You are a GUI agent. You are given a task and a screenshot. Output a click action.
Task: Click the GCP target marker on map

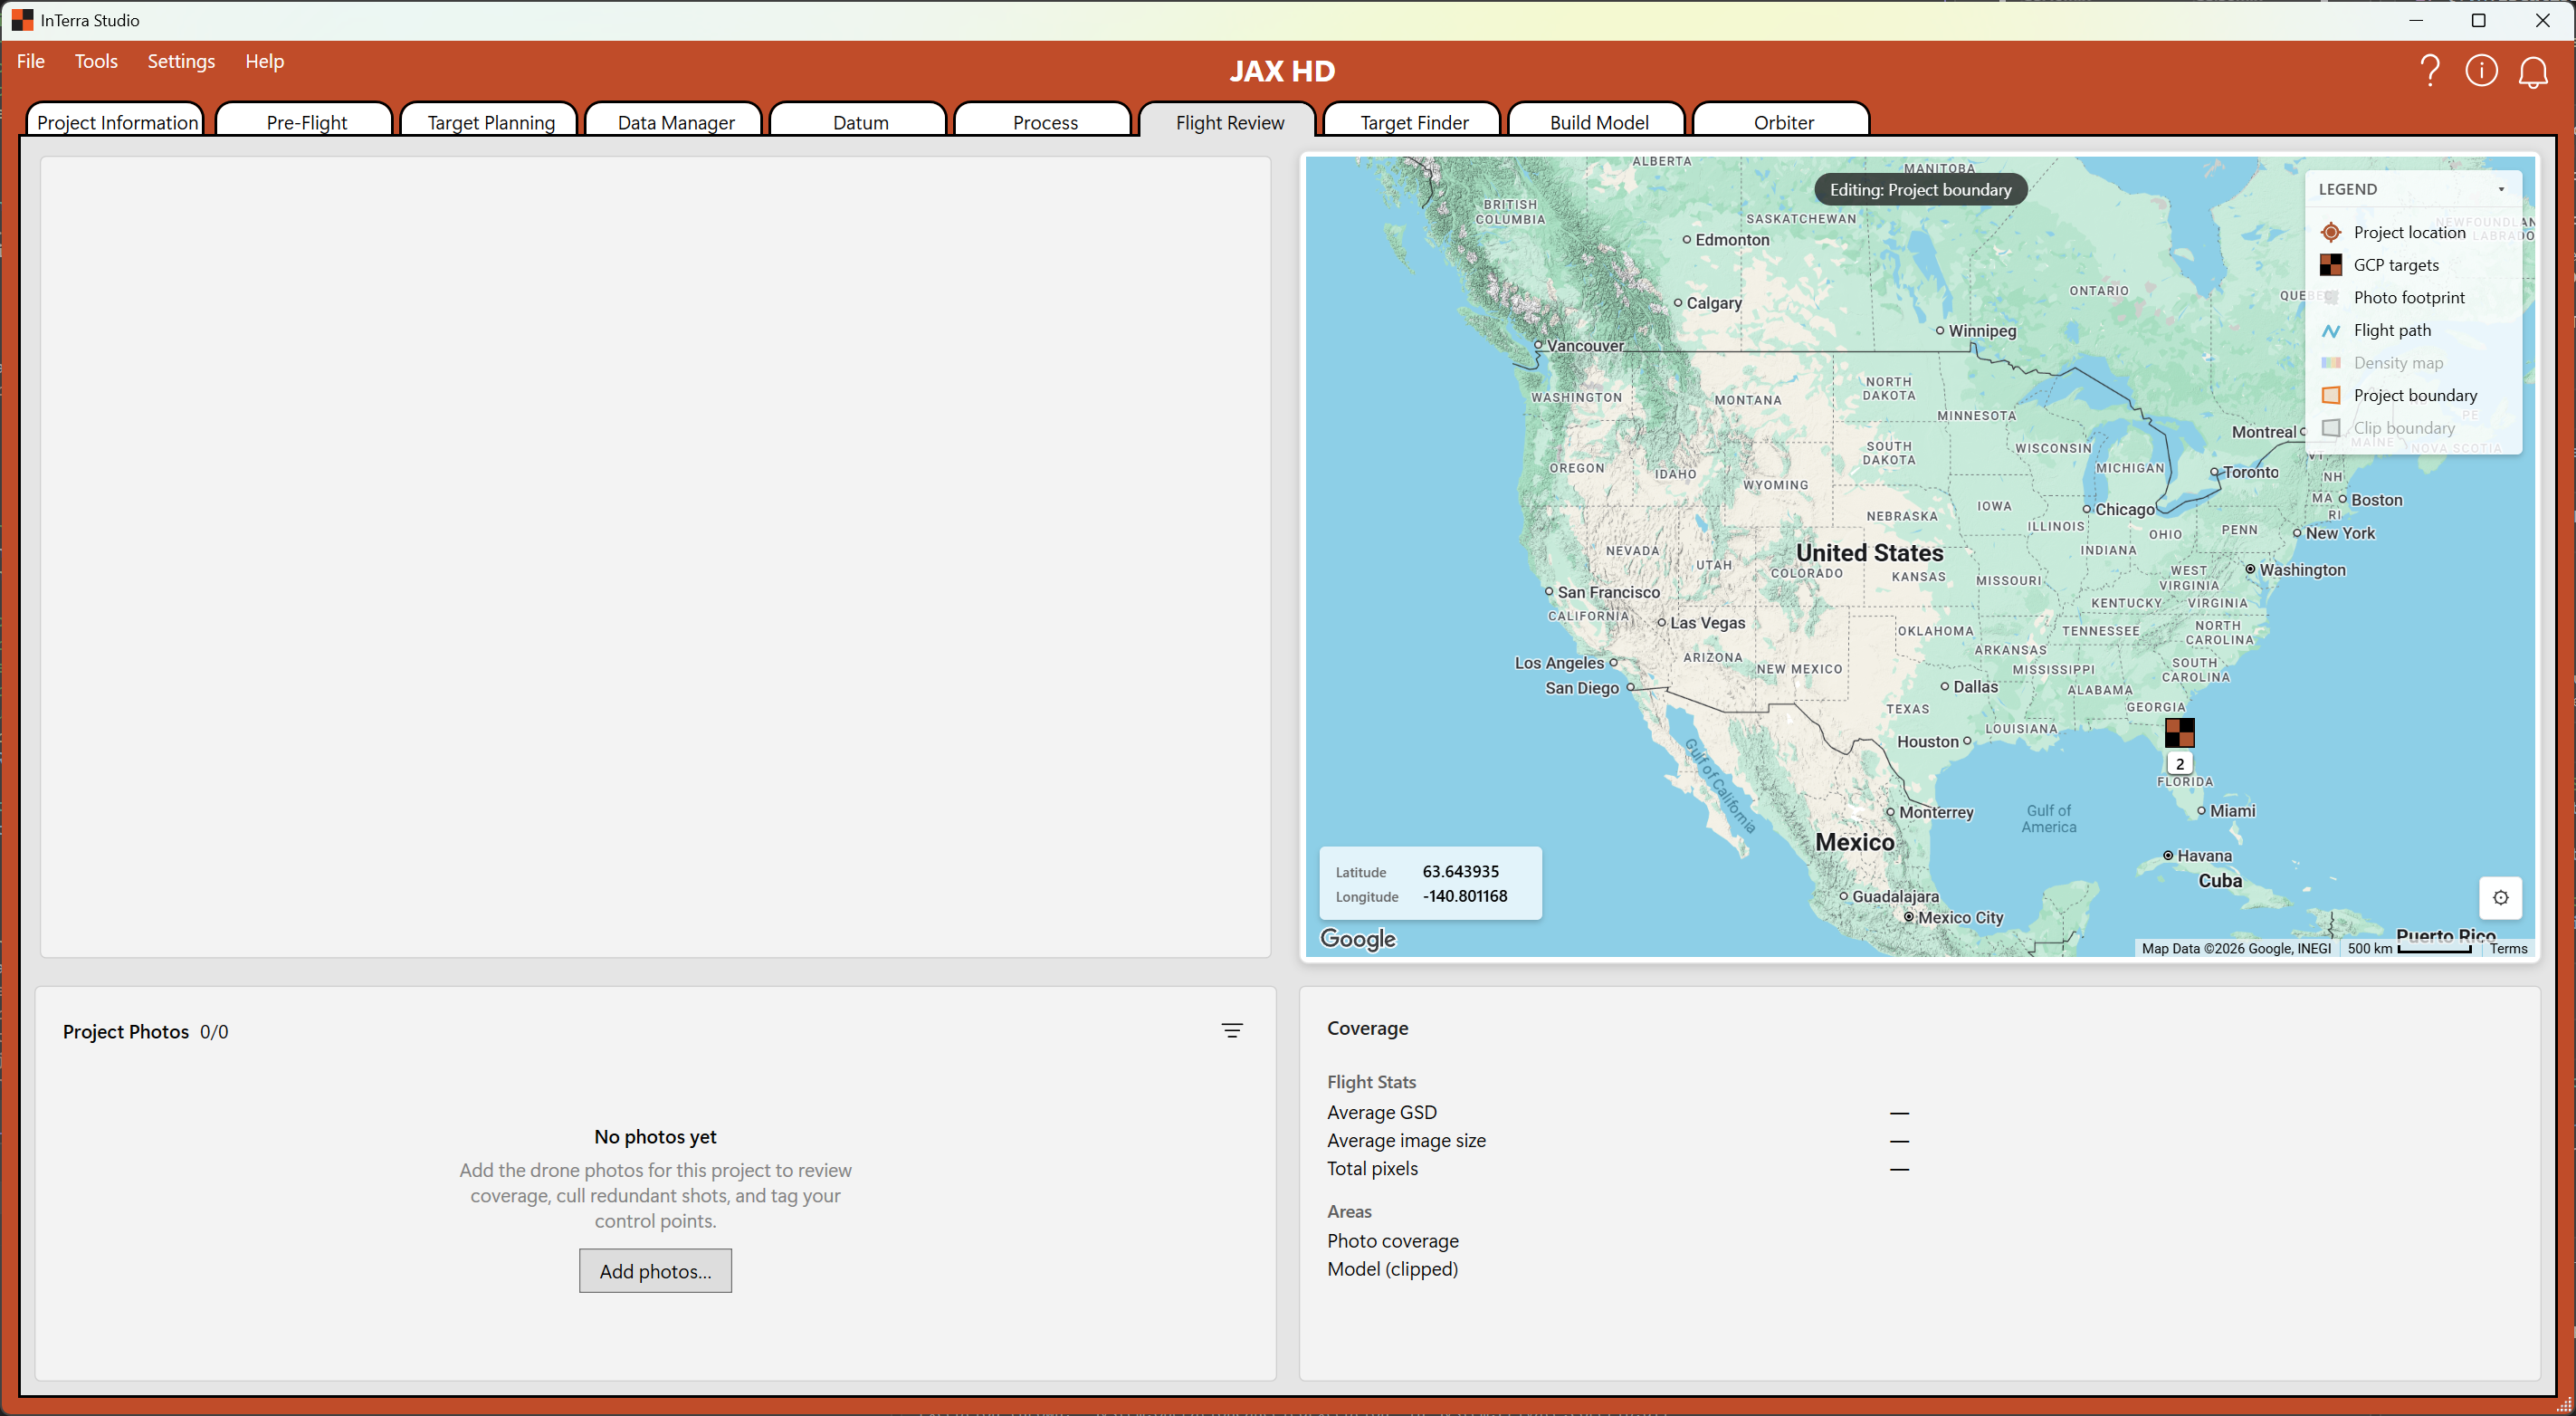click(x=2179, y=733)
